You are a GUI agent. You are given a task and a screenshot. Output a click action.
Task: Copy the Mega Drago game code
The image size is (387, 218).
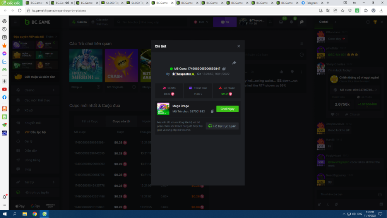click(212, 112)
